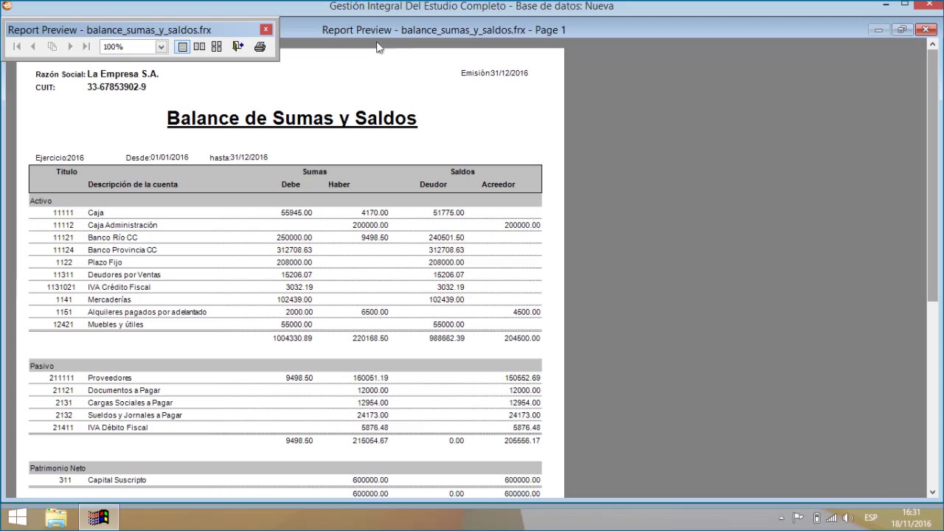Switch to two-page side-by-side view
The image size is (944, 531).
pos(199,46)
